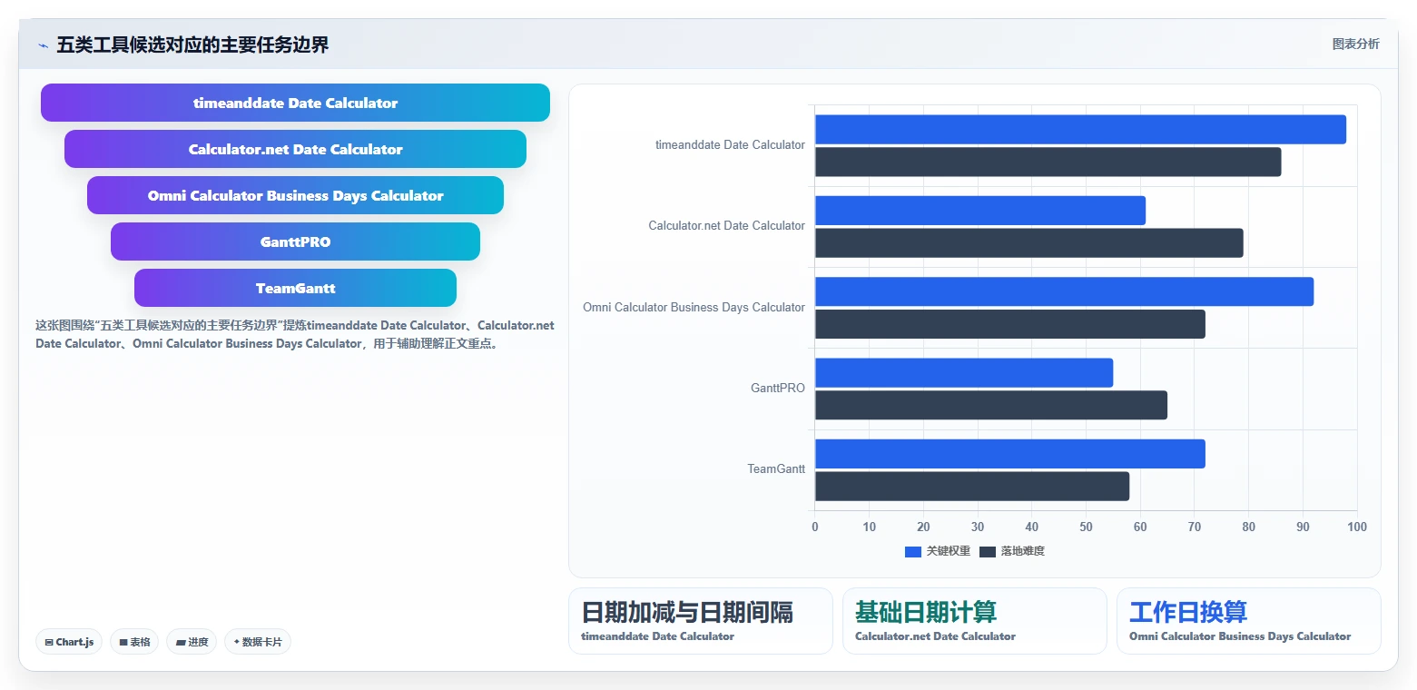Select the Calculator.net Date Calculator funnel bar

coord(295,149)
